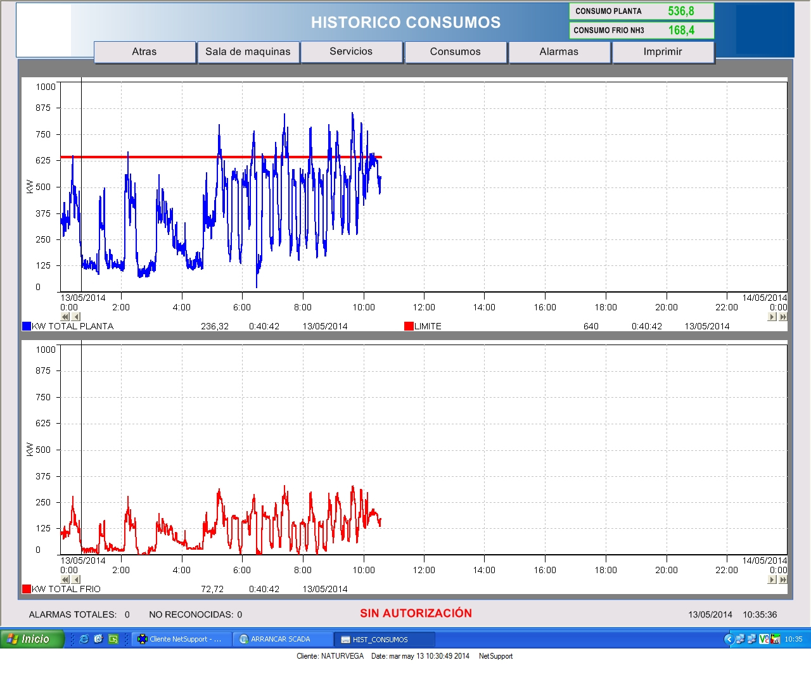Screen dimensions: 811x677
Task: Click the HISTORICO CONSUMOS title
Action: point(405,23)
